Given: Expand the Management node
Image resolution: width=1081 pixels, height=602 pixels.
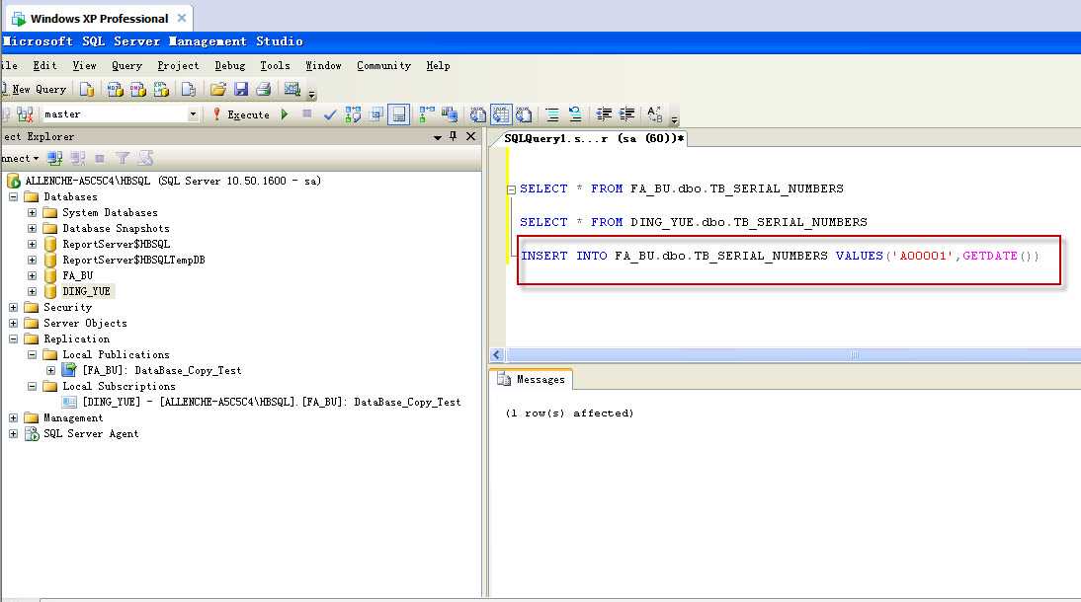Looking at the screenshot, I should [13, 418].
